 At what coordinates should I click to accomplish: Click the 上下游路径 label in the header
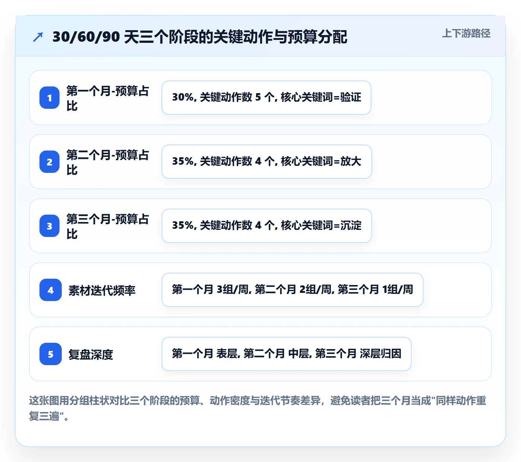click(x=466, y=34)
